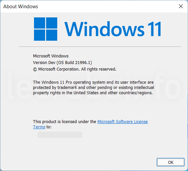
Task: Click the horizontal separator line below banner
Action: click(100, 47)
